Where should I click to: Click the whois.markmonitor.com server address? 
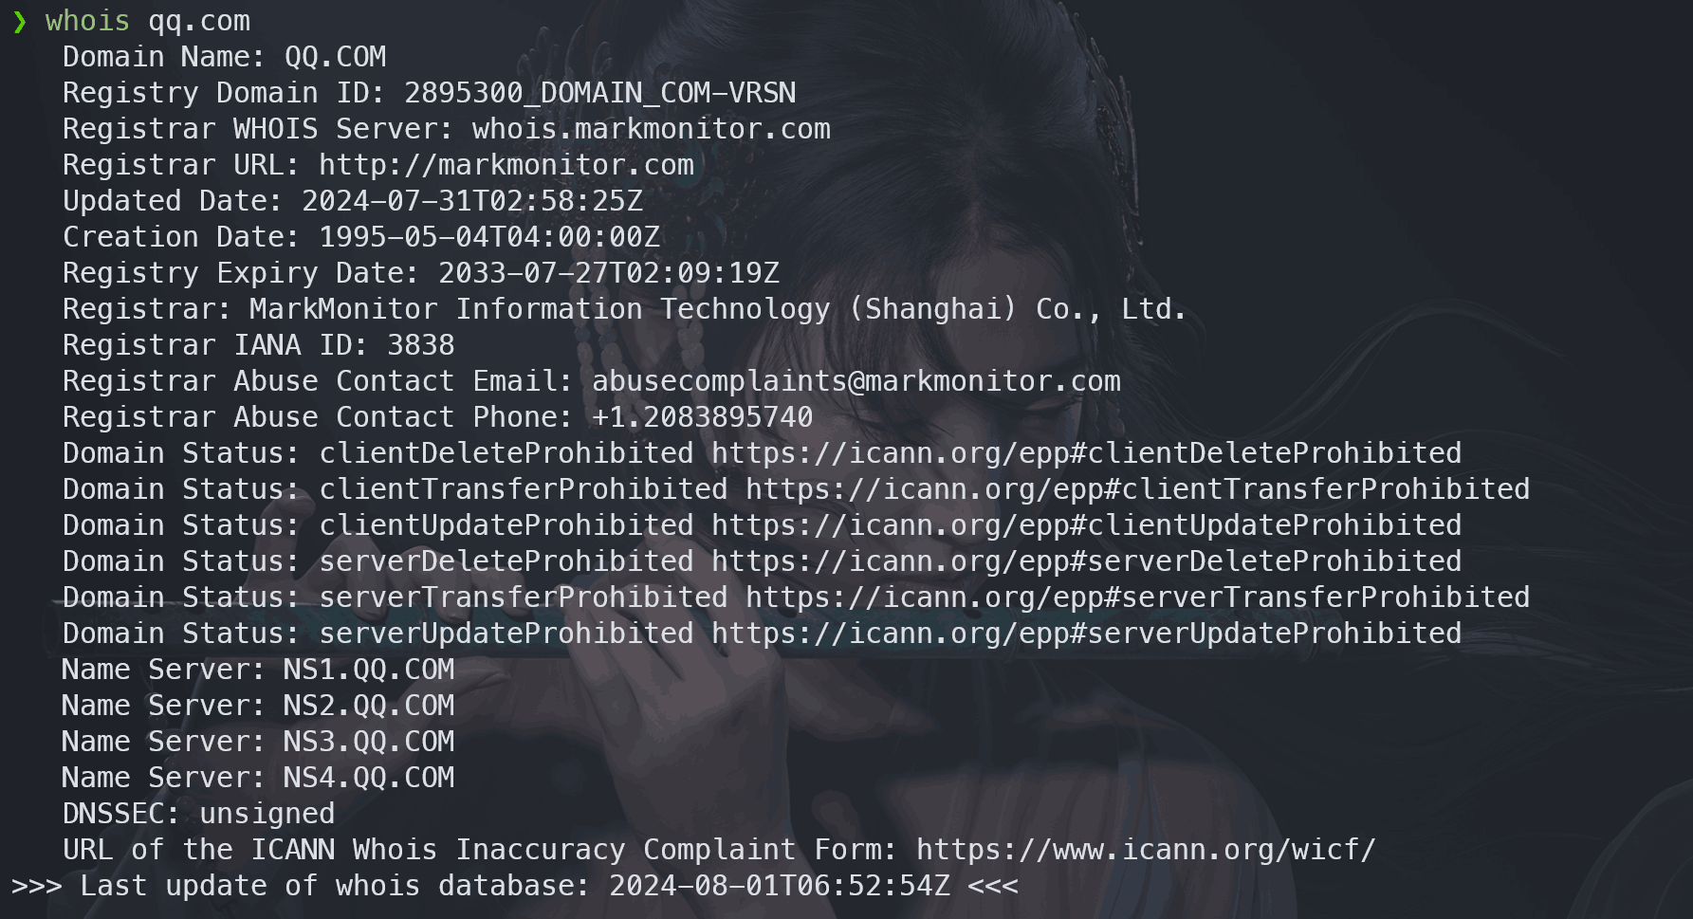(x=651, y=129)
